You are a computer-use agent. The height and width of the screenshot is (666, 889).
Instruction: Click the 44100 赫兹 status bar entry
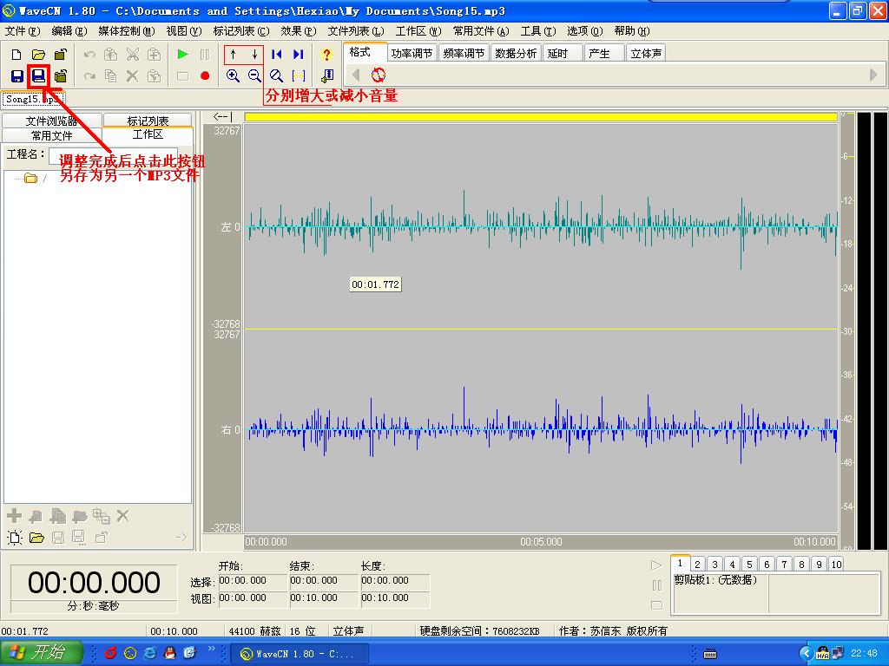pyautogui.click(x=254, y=631)
